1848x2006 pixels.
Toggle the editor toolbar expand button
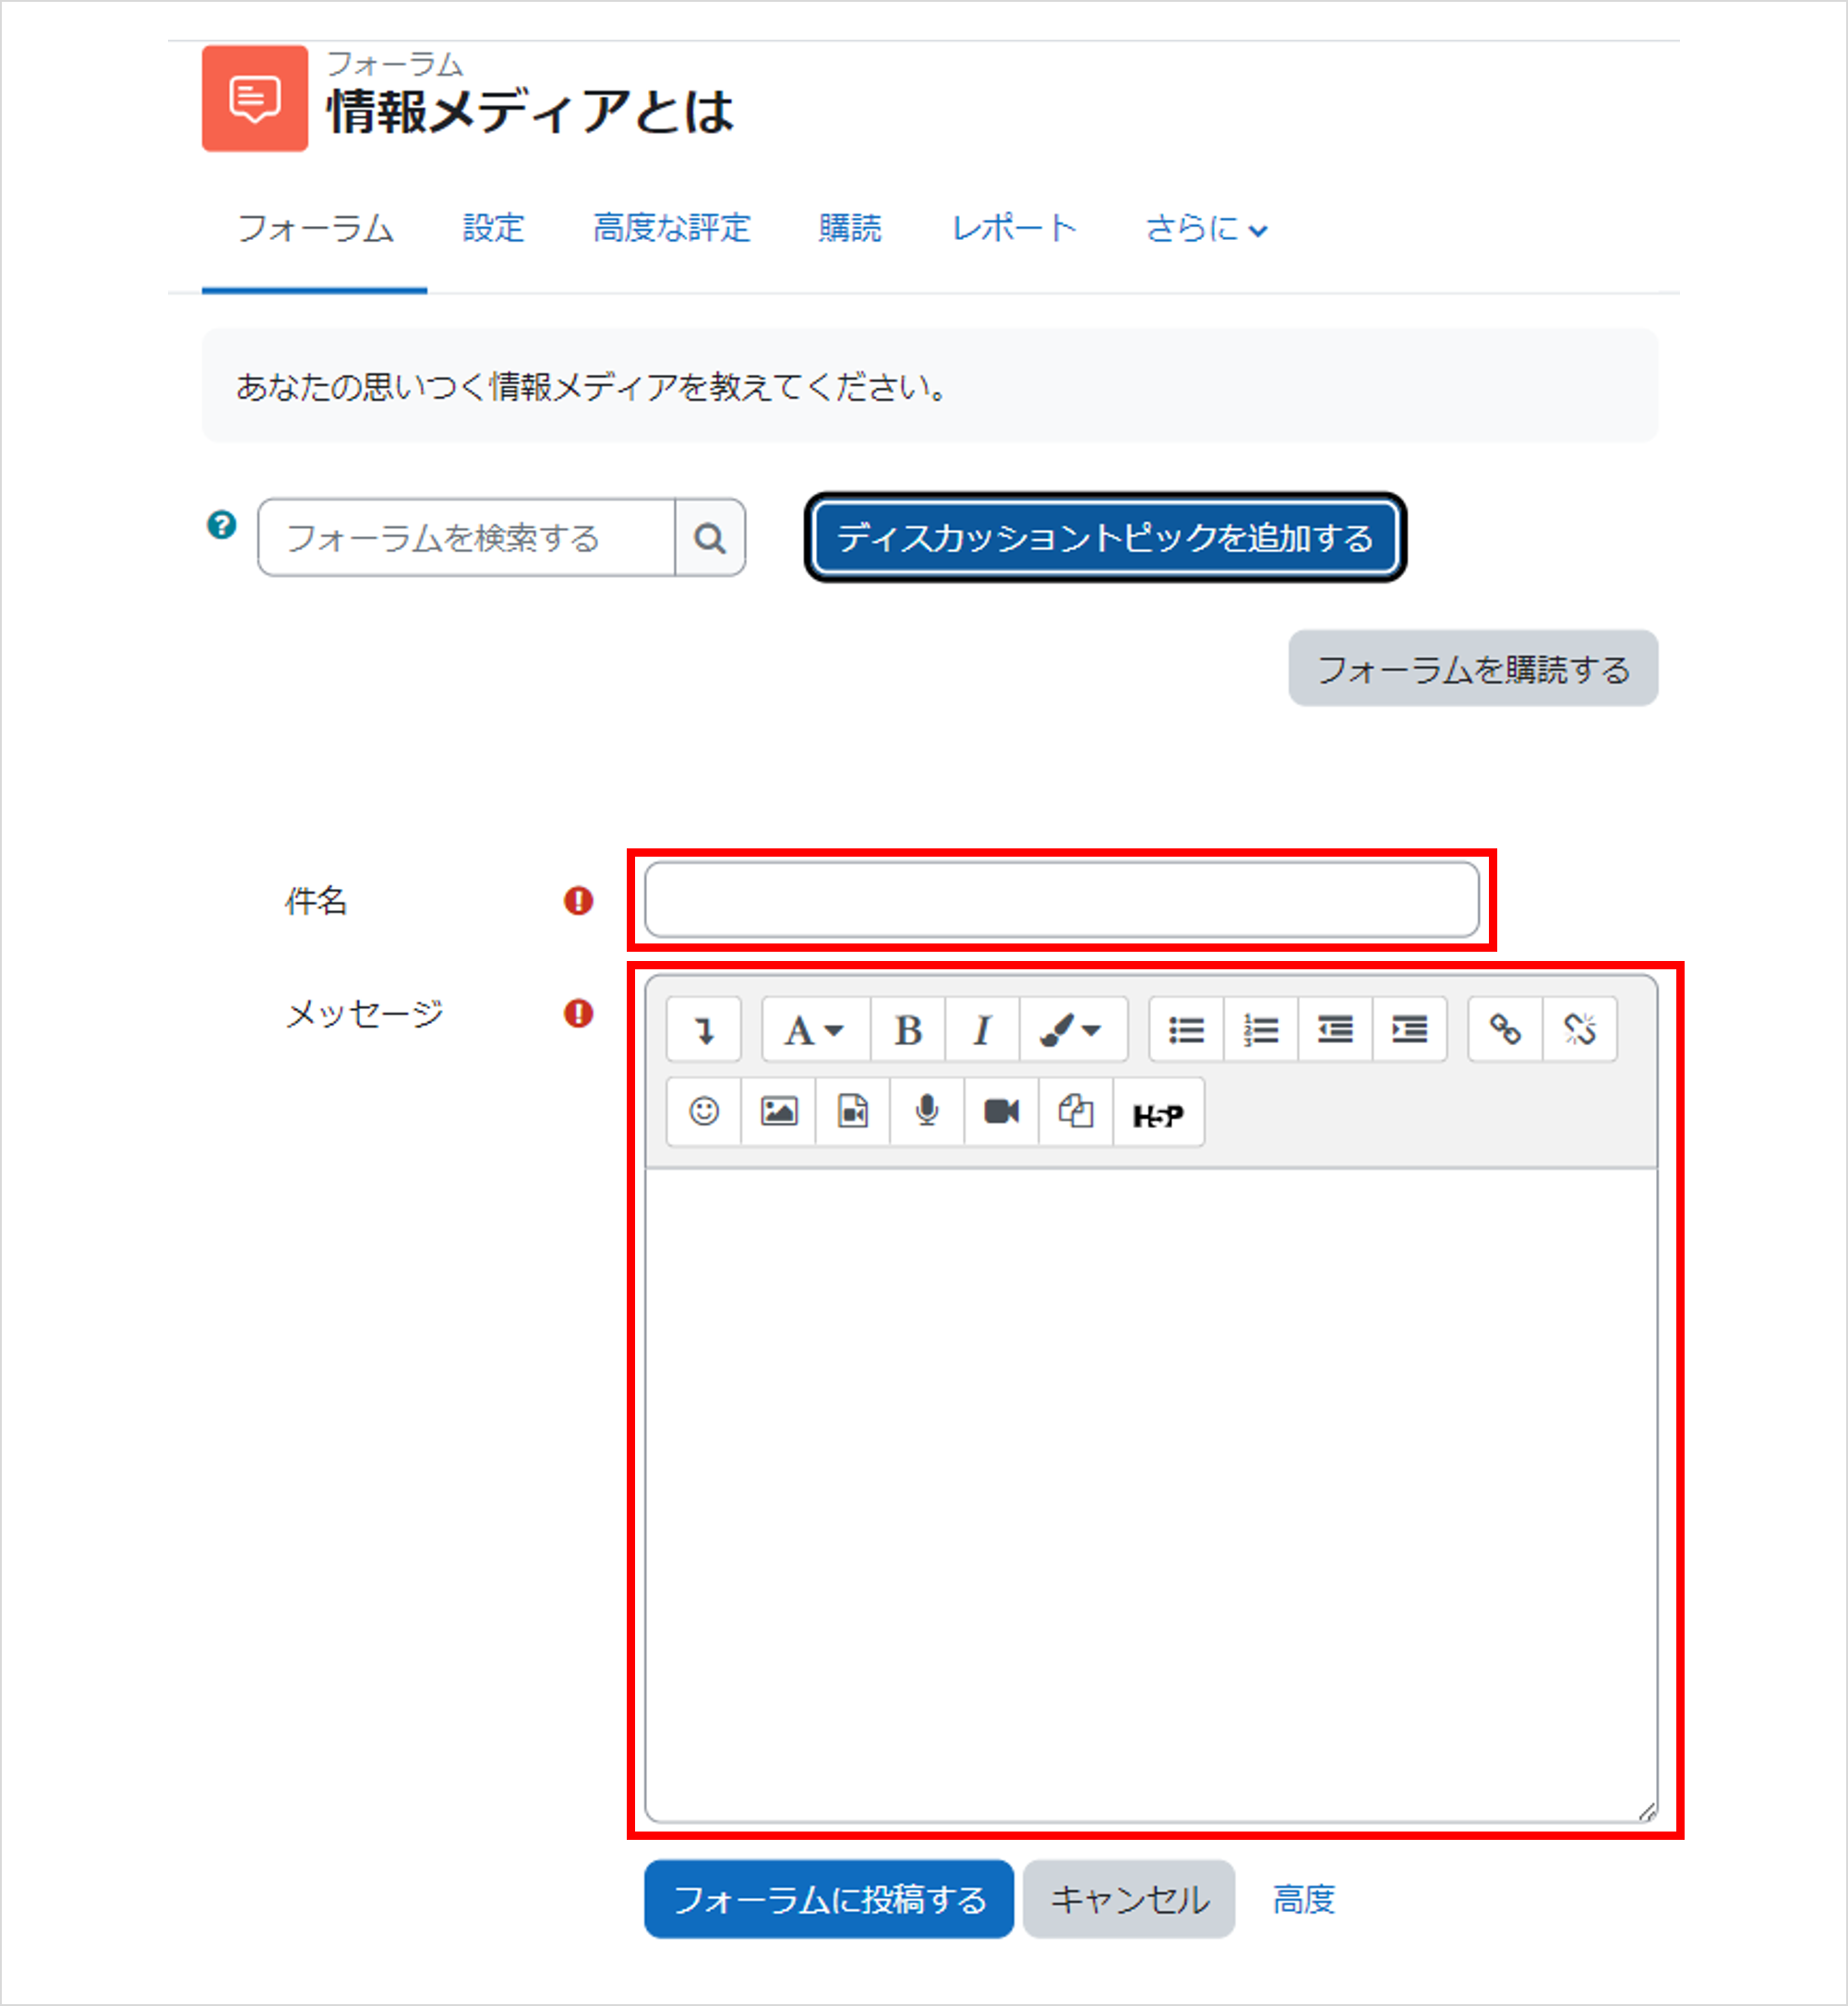pyautogui.click(x=703, y=1029)
